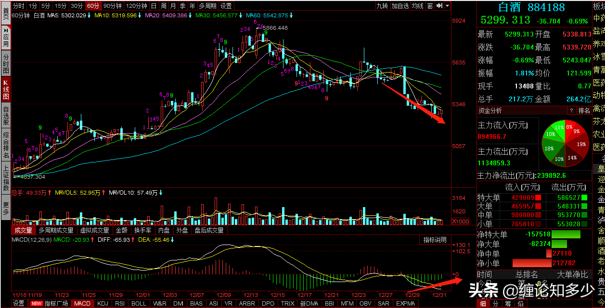
Task: Click the 净小单 212782 red bar
Action: (531, 263)
